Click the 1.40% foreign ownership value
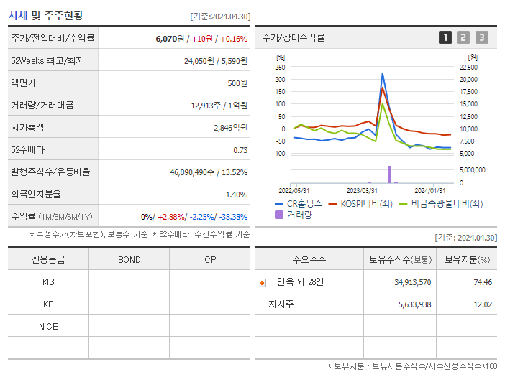The width and height of the screenshot is (505, 377). [x=237, y=195]
